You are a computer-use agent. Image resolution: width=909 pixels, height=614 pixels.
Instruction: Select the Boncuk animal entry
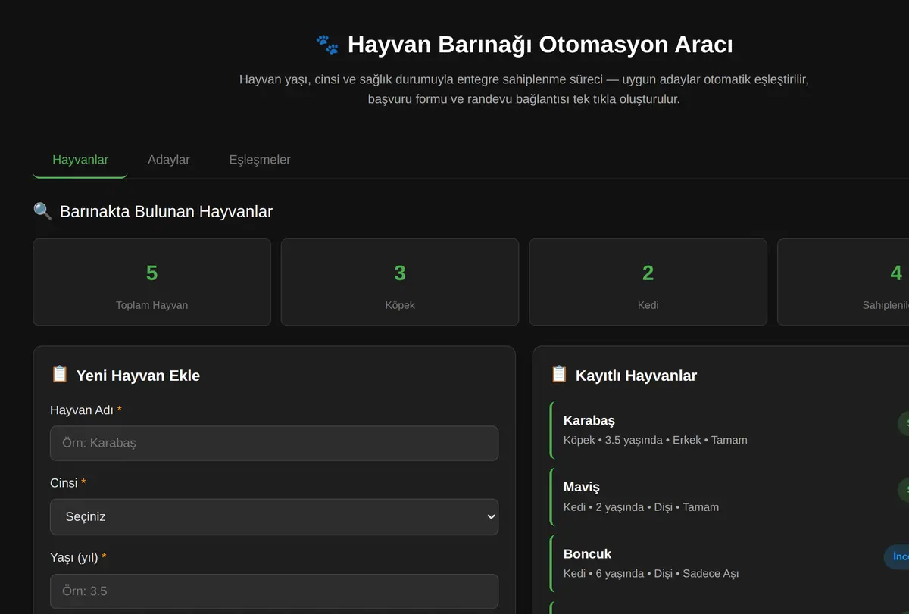[x=729, y=563]
